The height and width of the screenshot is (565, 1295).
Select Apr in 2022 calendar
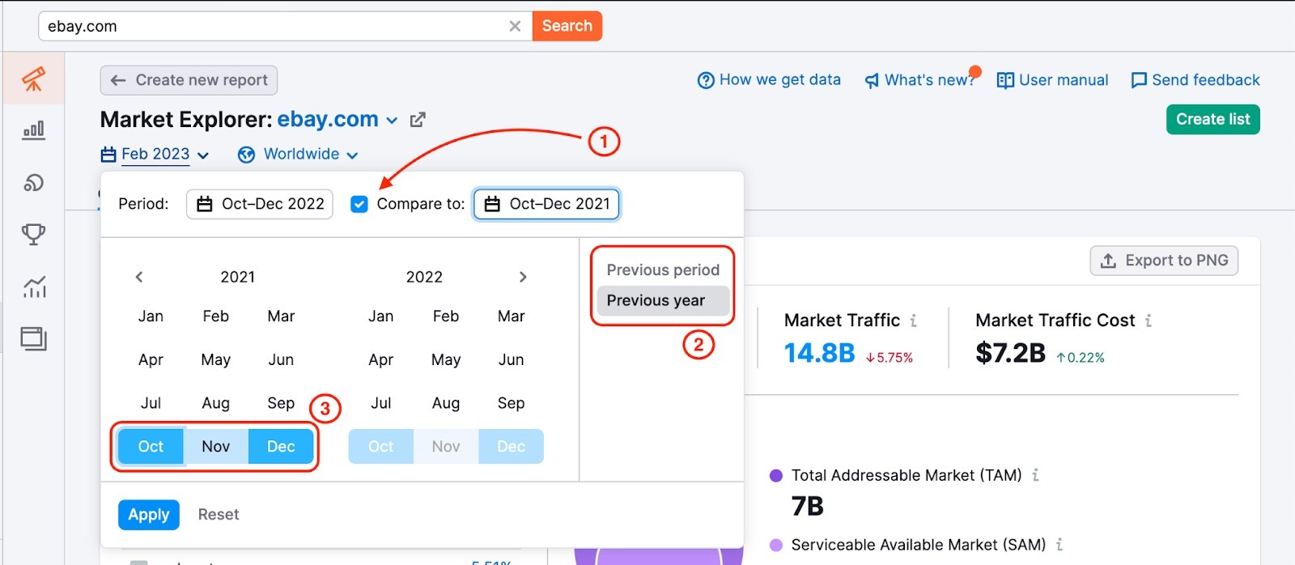click(381, 359)
